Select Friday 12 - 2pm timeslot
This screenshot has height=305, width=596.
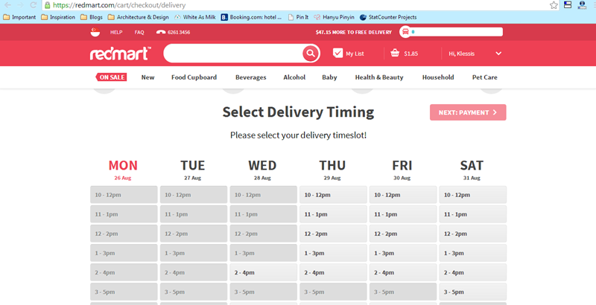click(x=403, y=234)
